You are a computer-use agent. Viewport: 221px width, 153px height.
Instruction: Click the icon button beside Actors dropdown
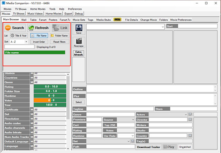(x=190, y=114)
